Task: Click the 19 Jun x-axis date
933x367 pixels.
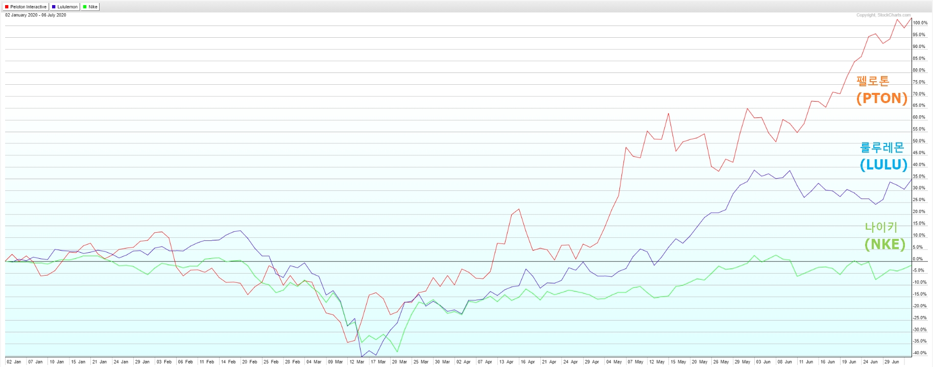Action: coord(849,362)
